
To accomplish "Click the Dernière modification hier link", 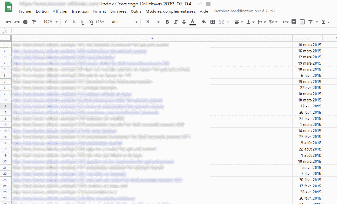I will coord(245,11).
